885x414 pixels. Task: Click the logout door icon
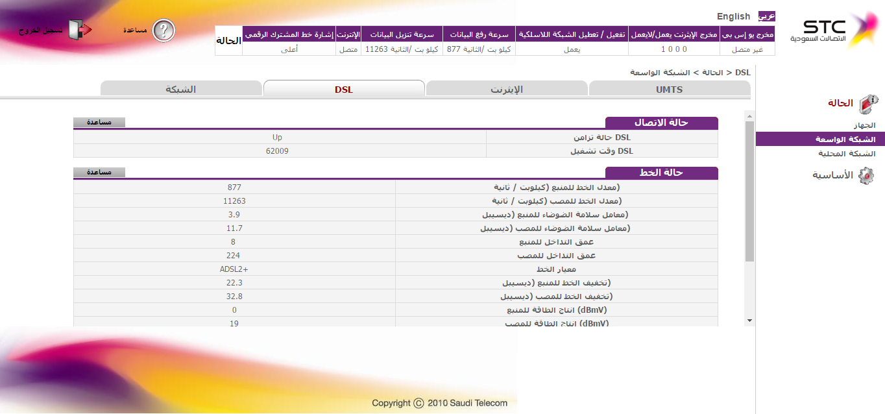[x=80, y=30]
